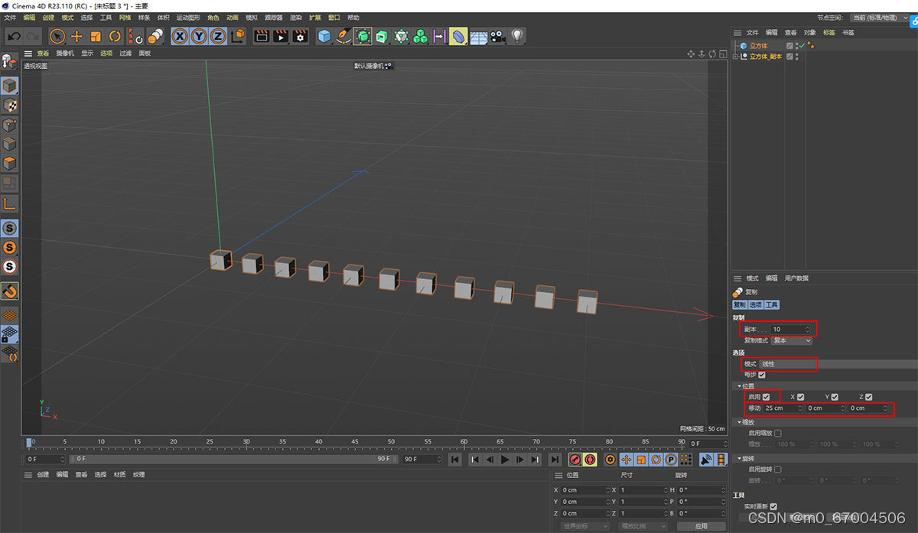Add a Cube primitive object
This screenshot has width=918, height=533.
click(324, 36)
